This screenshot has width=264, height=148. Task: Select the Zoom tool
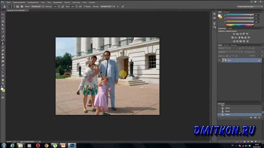3,83
